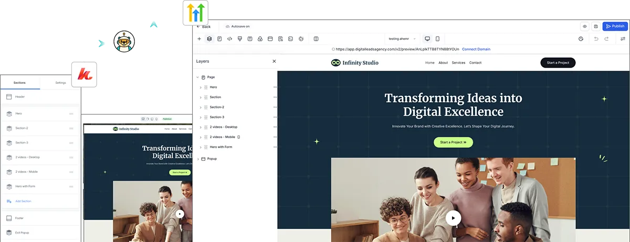This screenshot has width=630, height=242.
Task: Click the About nav link in preview
Action: coord(443,63)
